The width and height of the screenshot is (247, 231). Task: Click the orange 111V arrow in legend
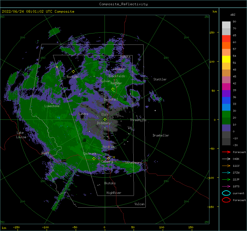(x=226, y=166)
